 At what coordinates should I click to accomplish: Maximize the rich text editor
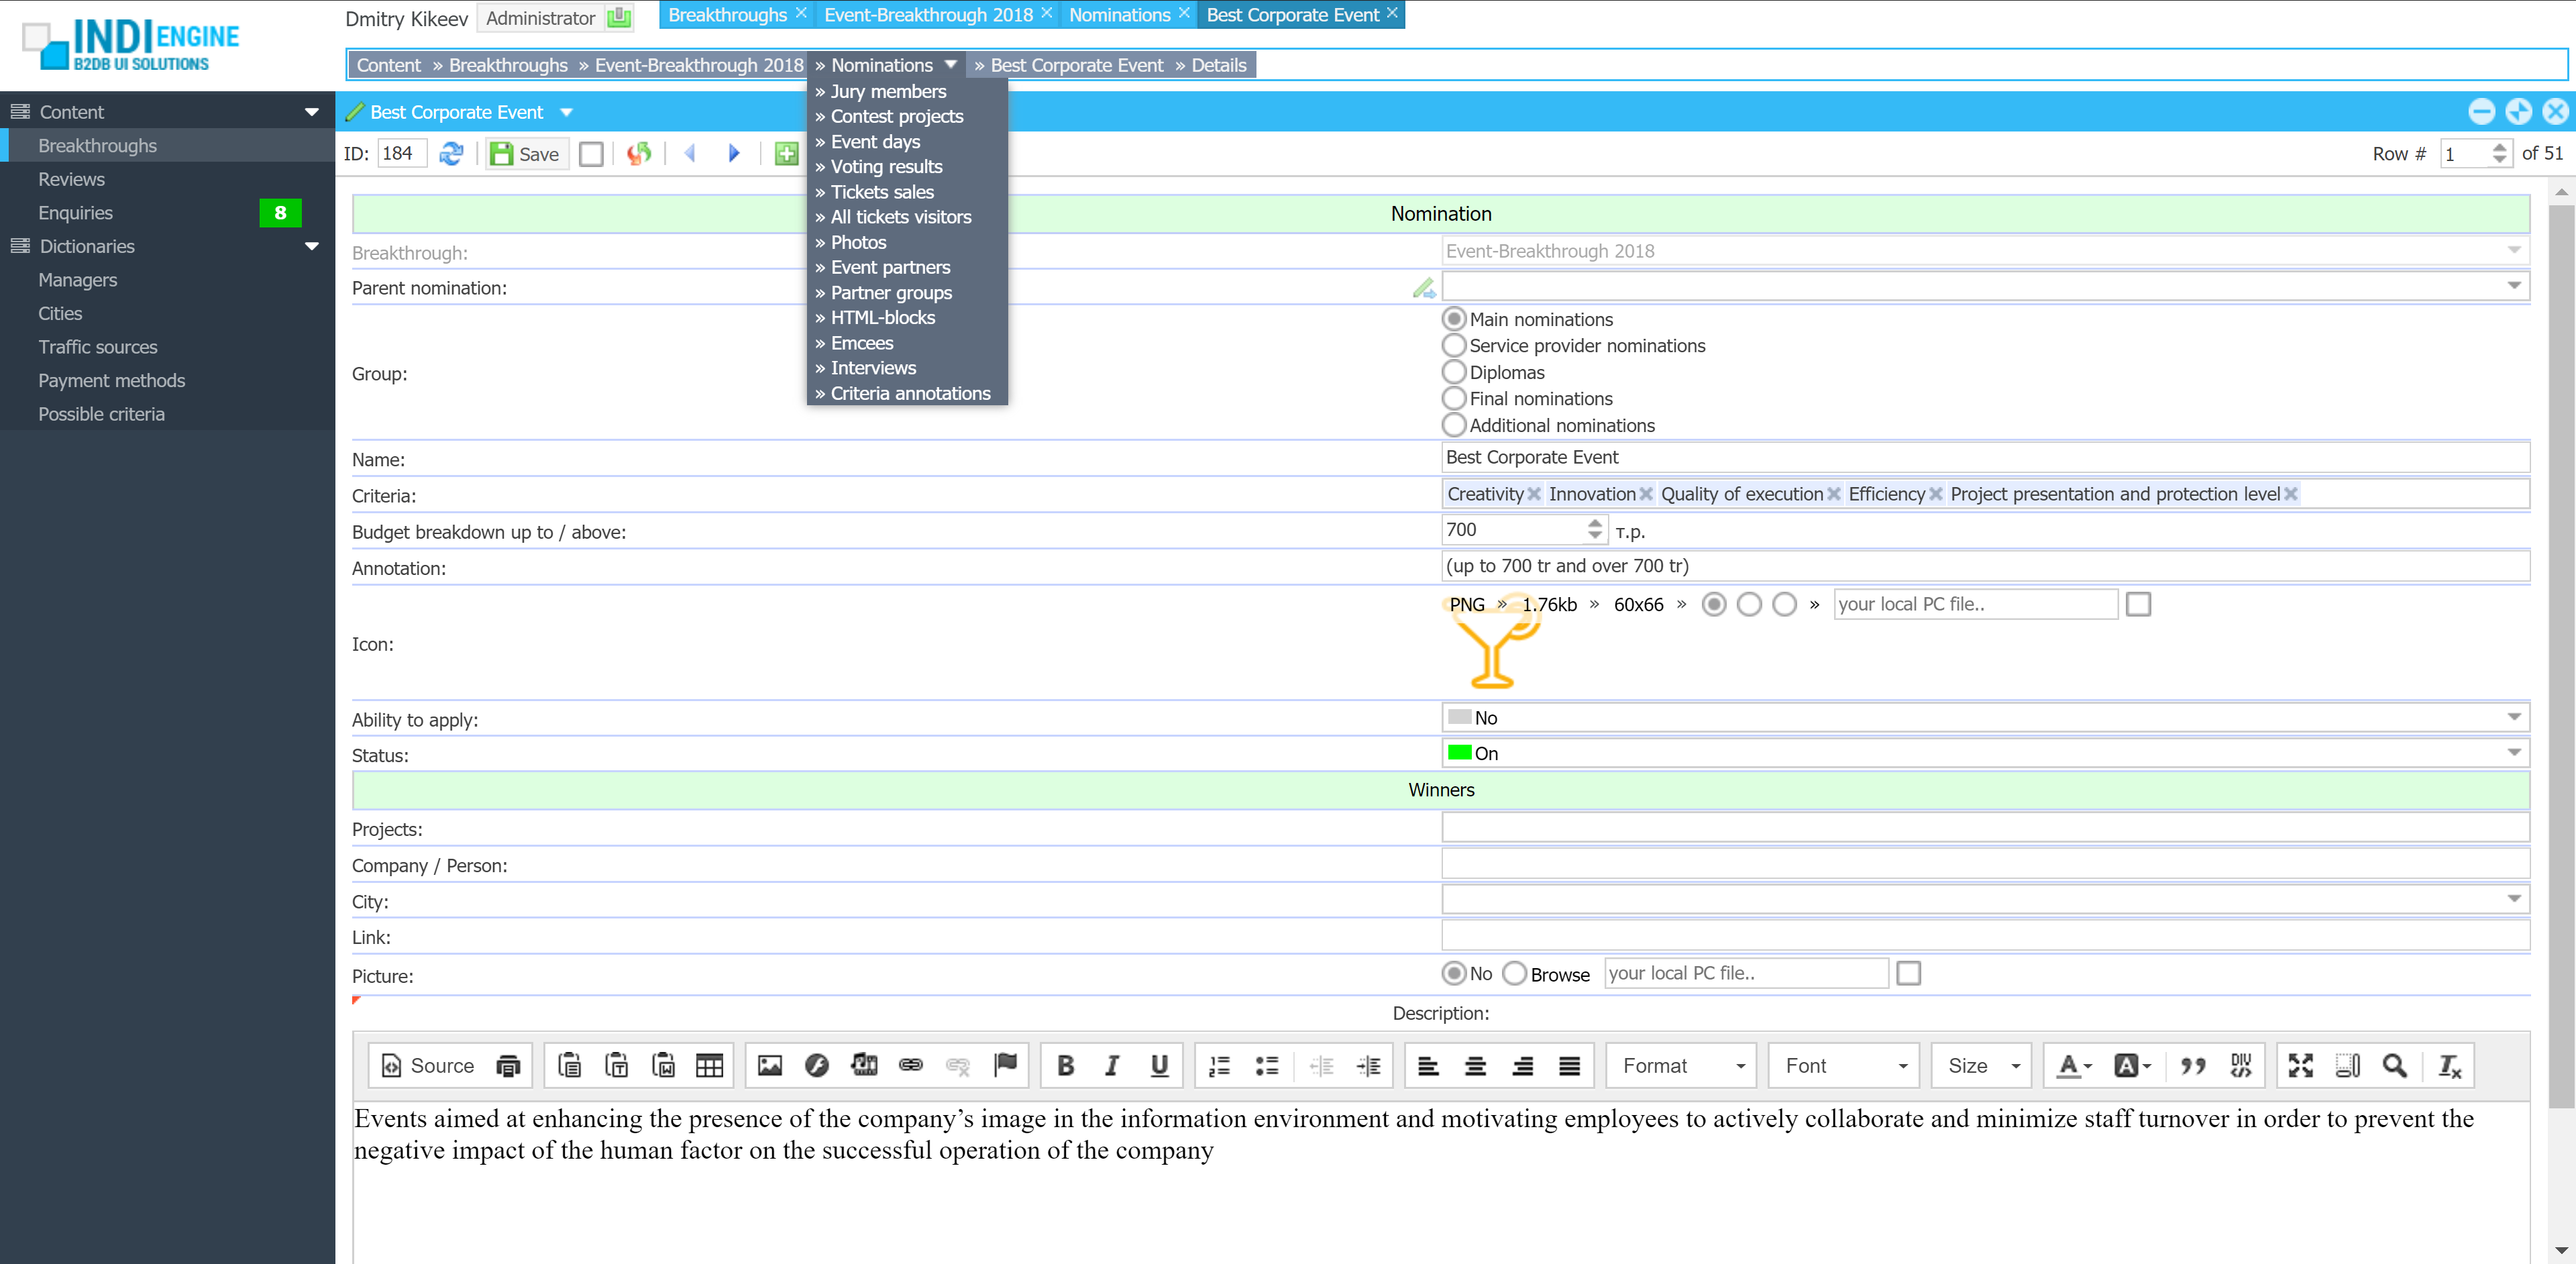coord(2300,1066)
